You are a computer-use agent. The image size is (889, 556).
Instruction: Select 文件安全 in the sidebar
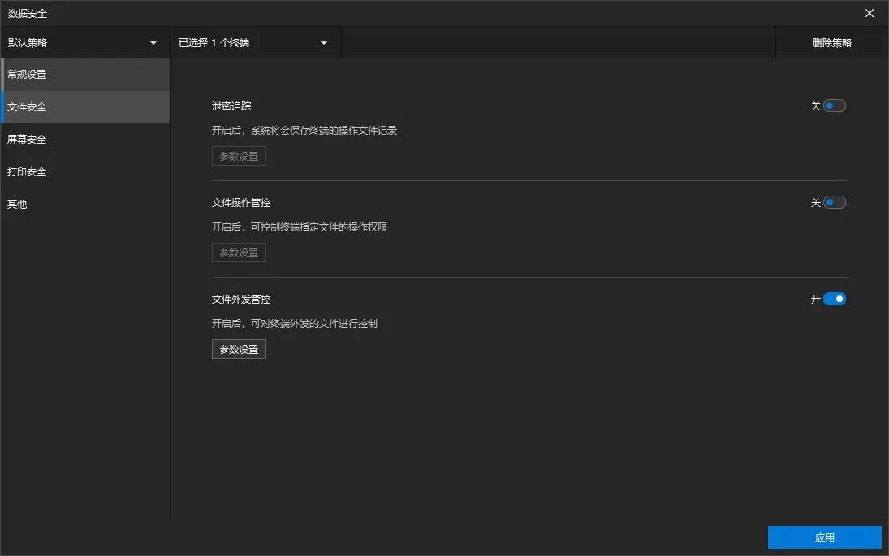tap(85, 106)
